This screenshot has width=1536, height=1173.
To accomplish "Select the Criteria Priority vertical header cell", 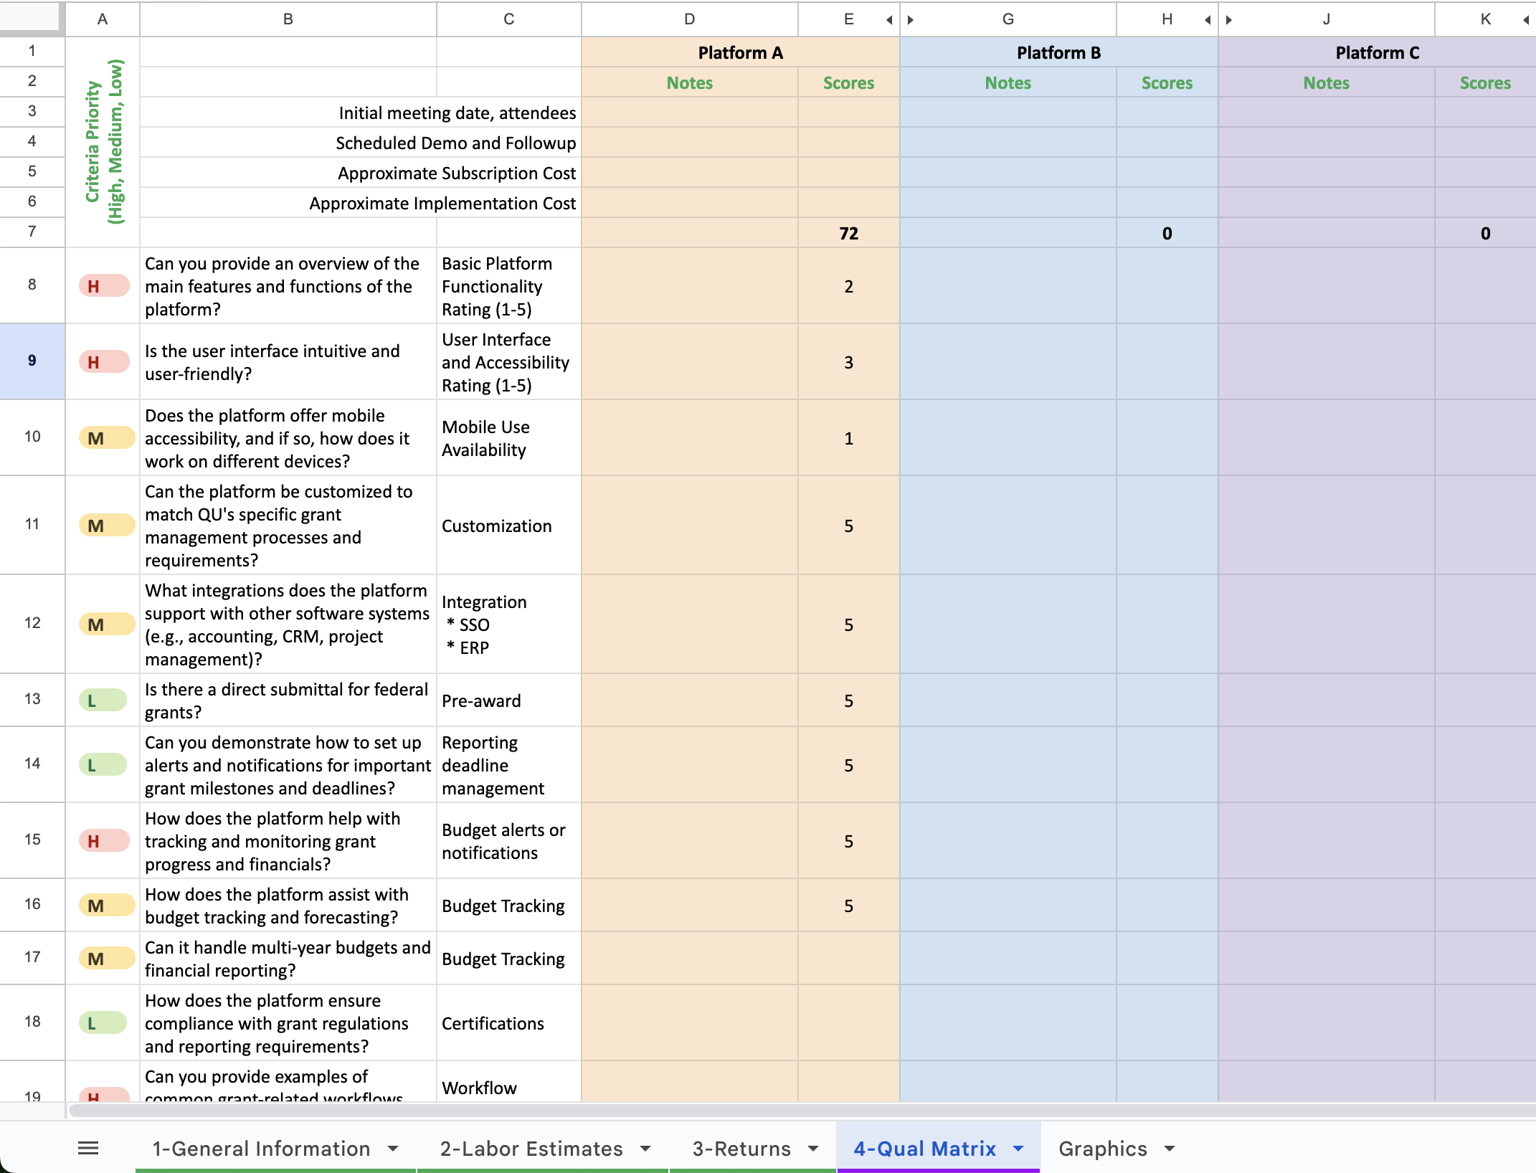I will click(x=103, y=141).
